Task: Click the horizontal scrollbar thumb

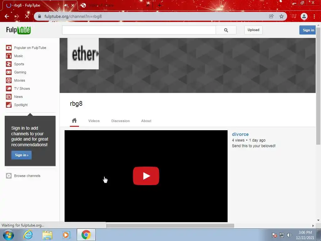Action: [170, 226]
